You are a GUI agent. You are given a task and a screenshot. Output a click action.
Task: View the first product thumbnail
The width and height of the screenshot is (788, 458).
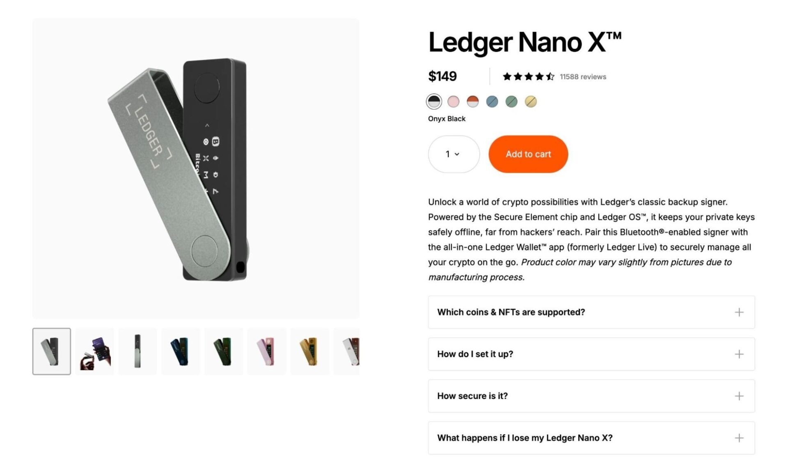pyautogui.click(x=52, y=351)
